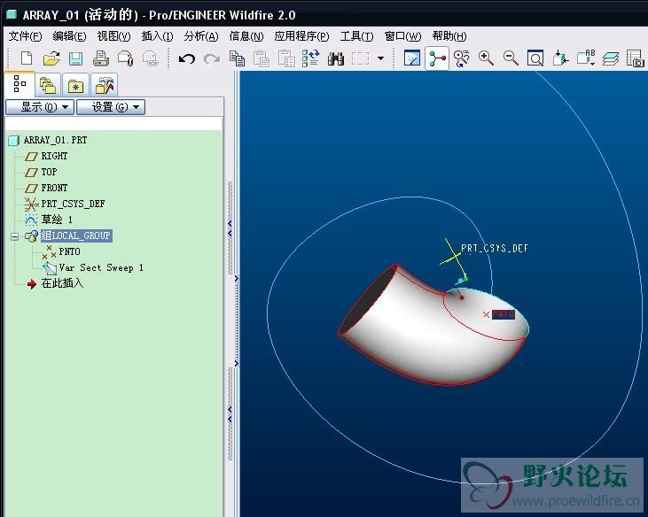Viewport: 648px width, 517px height.
Task: Open the selection filter dropdown arrow
Action: [380, 58]
